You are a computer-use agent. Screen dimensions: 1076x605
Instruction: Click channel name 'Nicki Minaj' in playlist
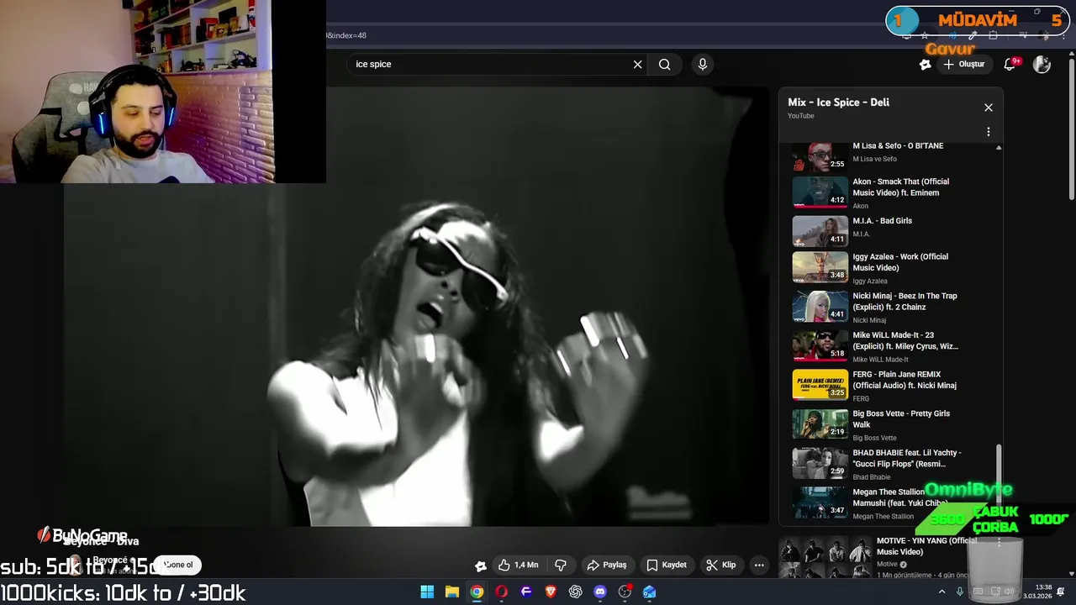click(x=869, y=320)
